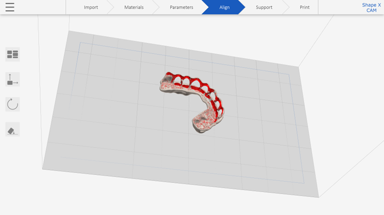Click the Shape X CAM logo text

tap(371, 7)
